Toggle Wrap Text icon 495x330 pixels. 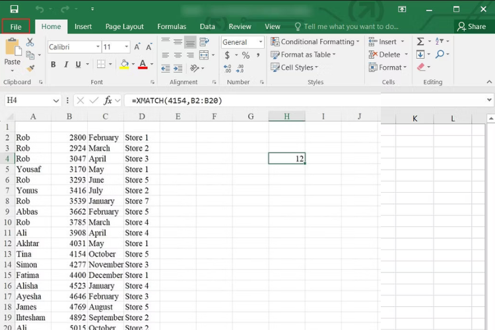(204, 42)
